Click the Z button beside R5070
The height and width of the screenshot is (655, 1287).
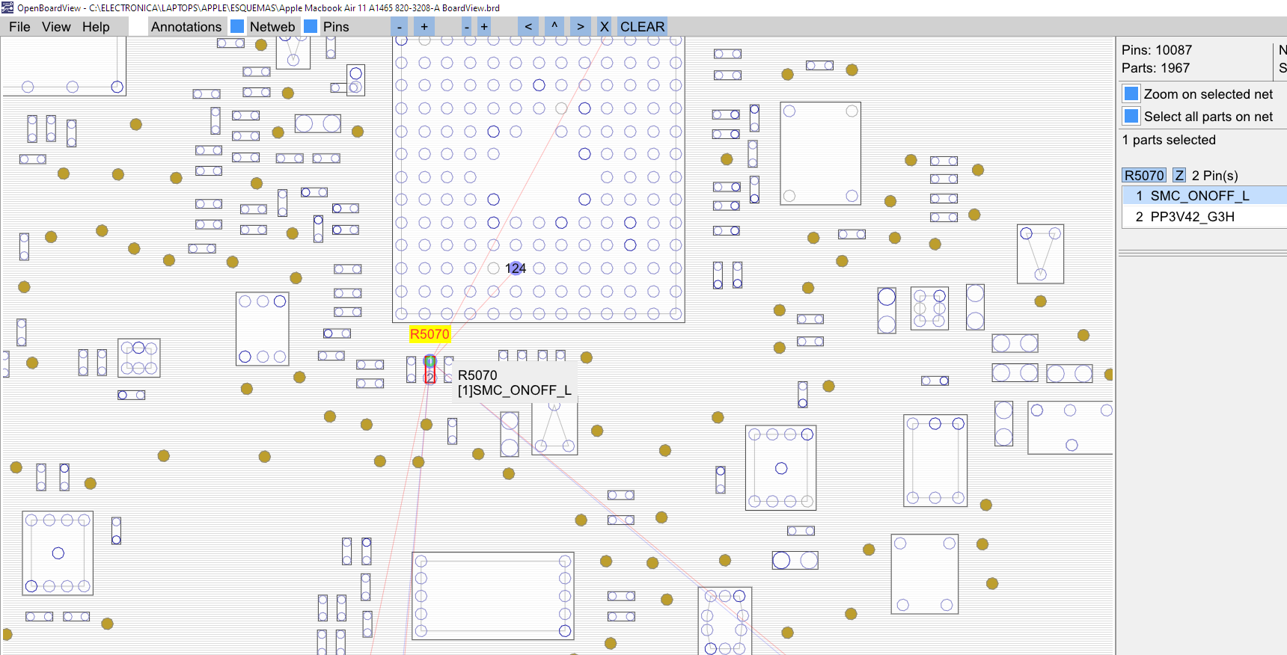[x=1179, y=175]
